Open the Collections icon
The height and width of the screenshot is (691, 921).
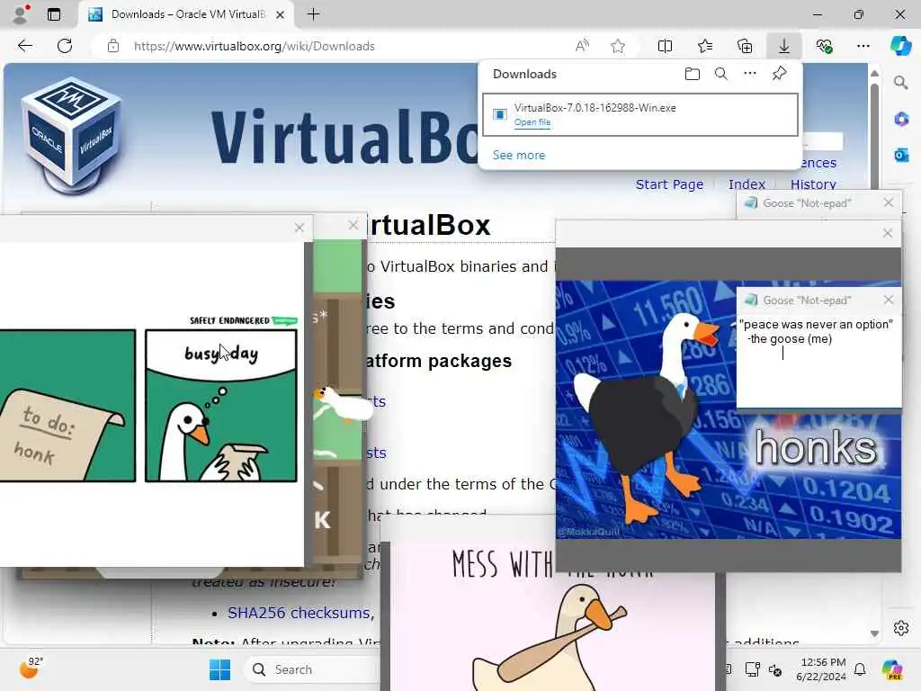pyautogui.click(x=745, y=46)
